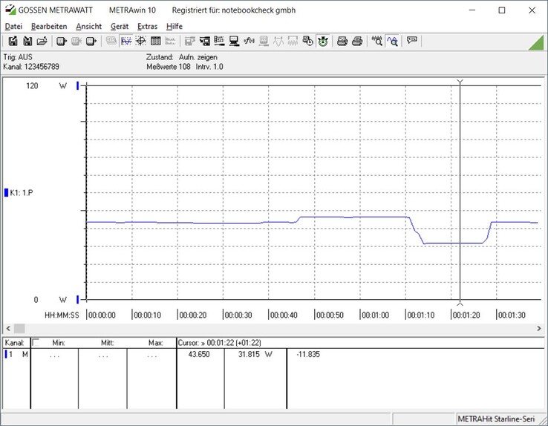Click the checklist configuration icon
This screenshot has width=548, height=426.
(219, 42)
